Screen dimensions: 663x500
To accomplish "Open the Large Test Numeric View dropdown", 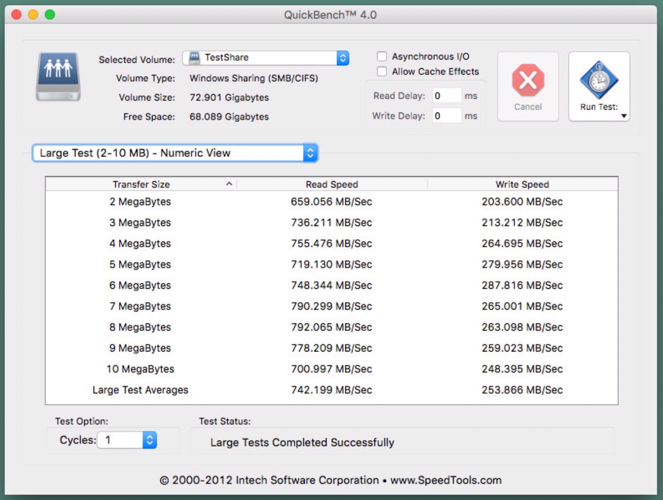I will click(x=175, y=153).
